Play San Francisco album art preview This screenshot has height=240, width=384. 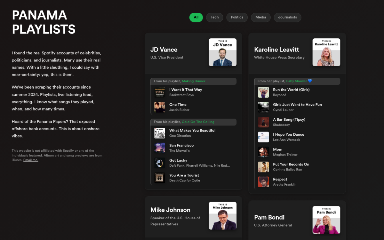[x=160, y=148]
